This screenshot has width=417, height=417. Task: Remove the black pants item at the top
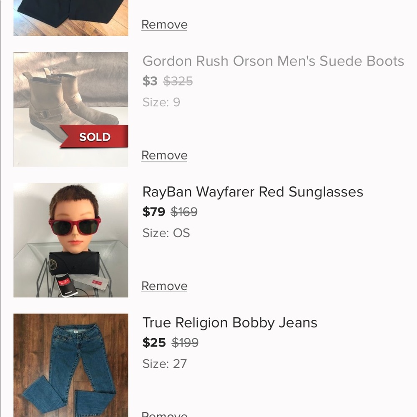(164, 24)
